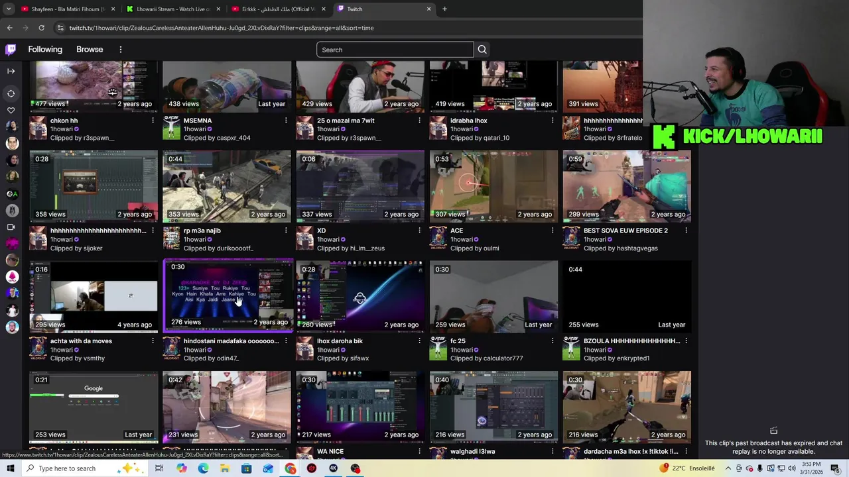849x477 pixels.
Task: Open a new browser tab
Action: tap(444, 9)
